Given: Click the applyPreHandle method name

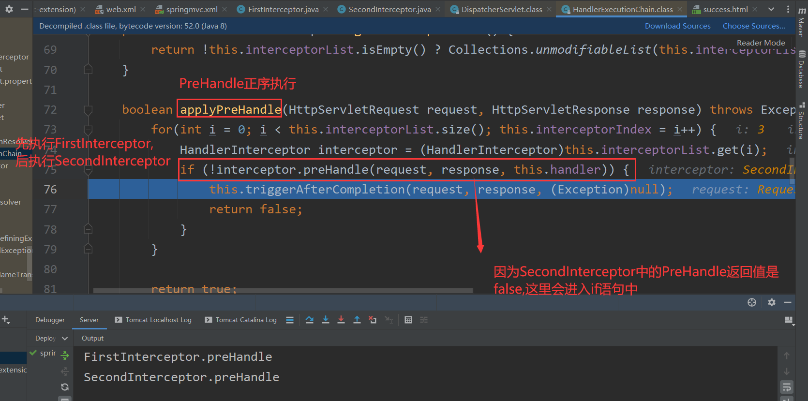Looking at the screenshot, I should click(x=230, y=110).
